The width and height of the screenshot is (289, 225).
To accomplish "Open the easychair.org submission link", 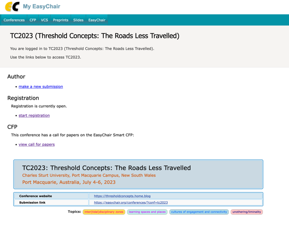I will (131, 202).
